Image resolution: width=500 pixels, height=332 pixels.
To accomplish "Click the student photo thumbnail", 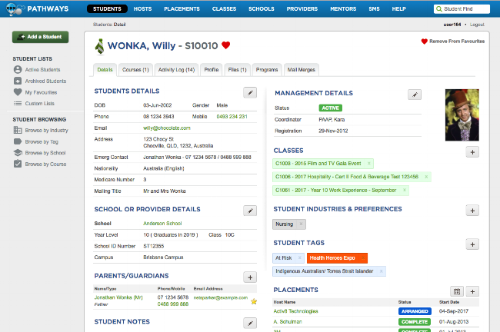I will point(462,115).
